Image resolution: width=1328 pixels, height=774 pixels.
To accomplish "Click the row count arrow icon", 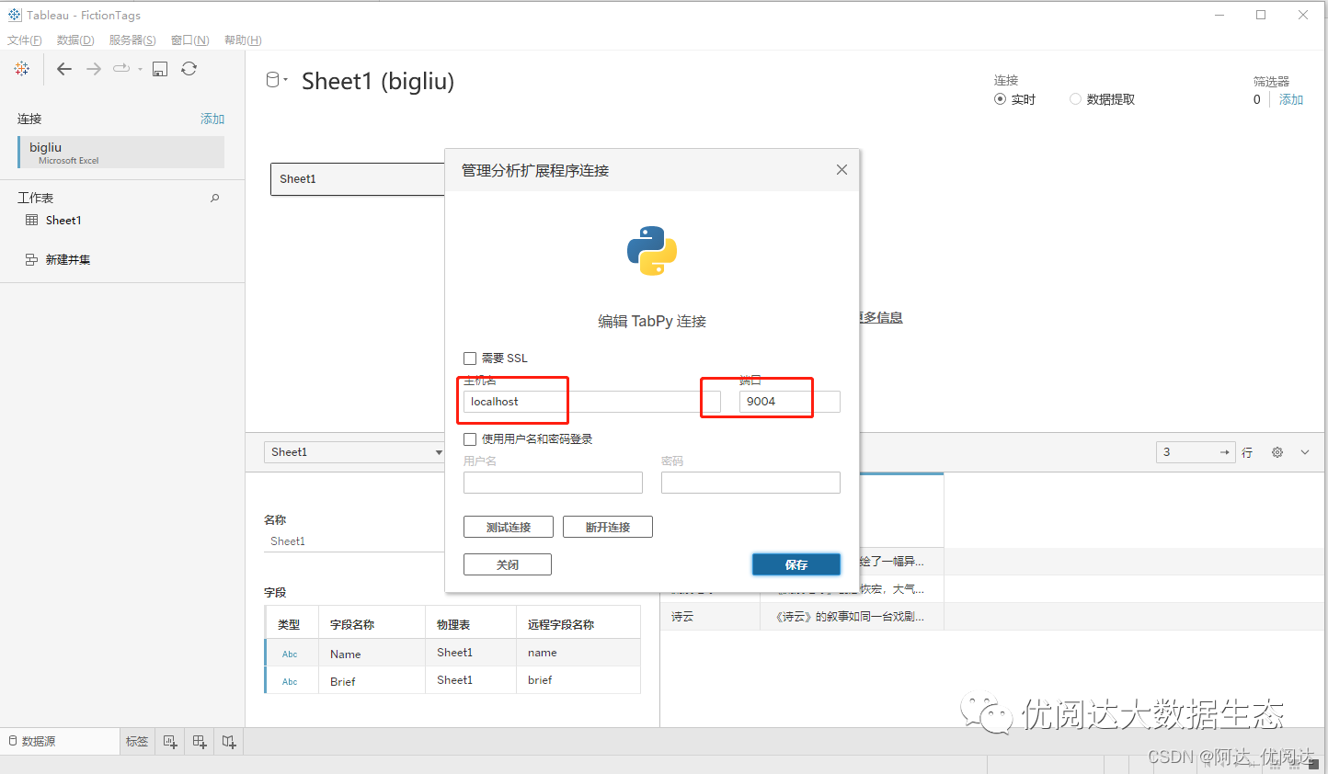I will pyautogui.click(x=1224, y=452).
